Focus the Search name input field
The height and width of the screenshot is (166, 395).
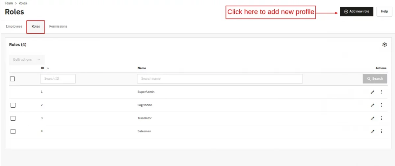(x=220, y=79)
